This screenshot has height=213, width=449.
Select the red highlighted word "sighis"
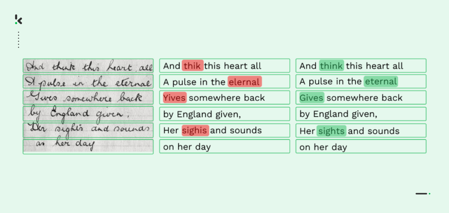[x=195, y=130]
